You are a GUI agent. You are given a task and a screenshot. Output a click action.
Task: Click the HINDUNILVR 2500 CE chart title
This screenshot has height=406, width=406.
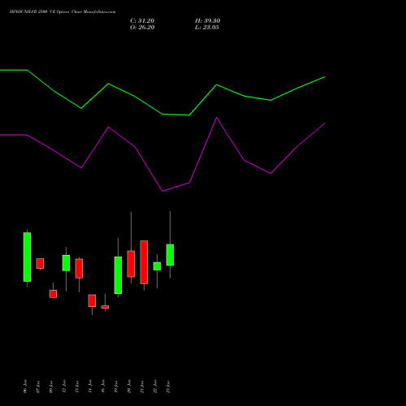63,11
